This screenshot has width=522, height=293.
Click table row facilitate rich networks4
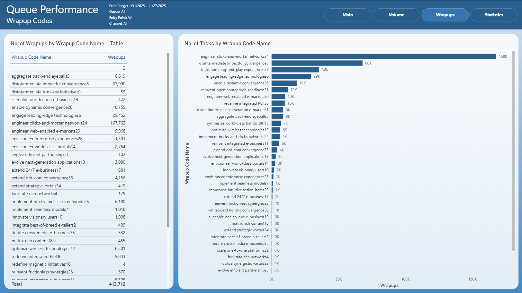pyautogui.click(x=68, y=194)
